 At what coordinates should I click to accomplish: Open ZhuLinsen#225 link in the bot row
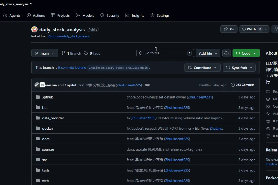point(177,108)
